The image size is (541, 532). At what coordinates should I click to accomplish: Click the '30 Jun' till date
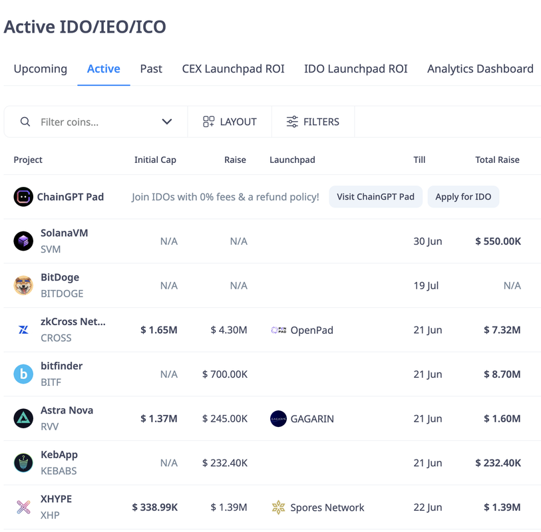(x=428, y=241)
